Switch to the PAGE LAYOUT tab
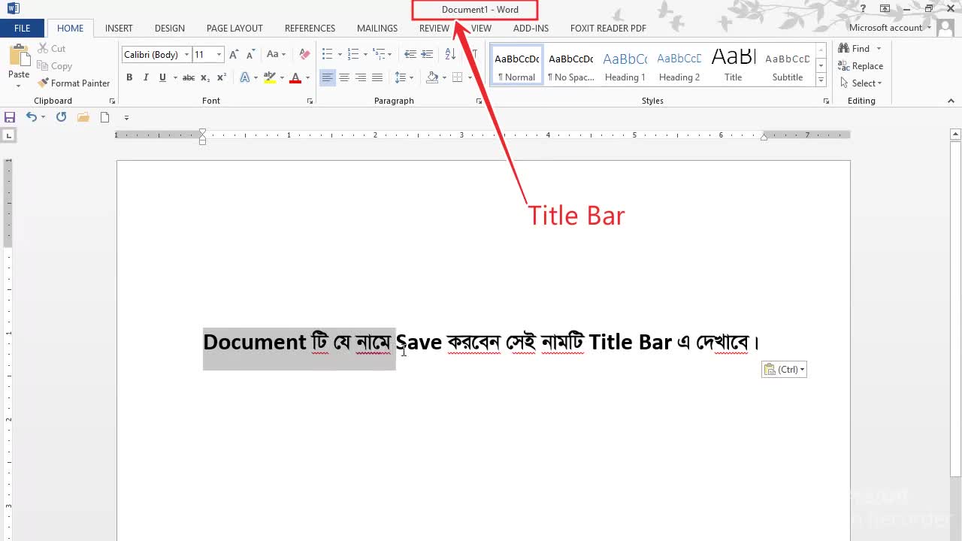 [234, 28]
